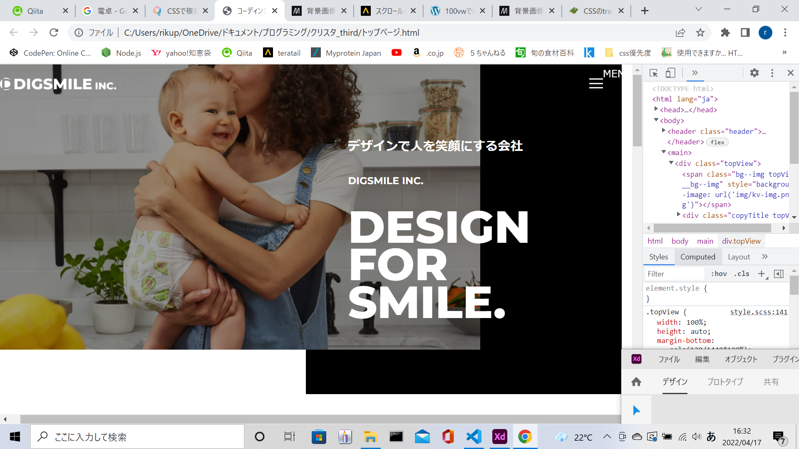The height and width of the screenshot is (449, 799).
Task: Open DevTools settings gear
Action: (x=754, y=73)
